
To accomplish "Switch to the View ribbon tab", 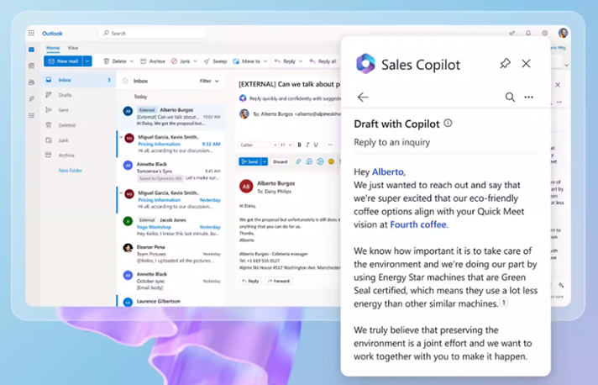I will coord(73,48).
